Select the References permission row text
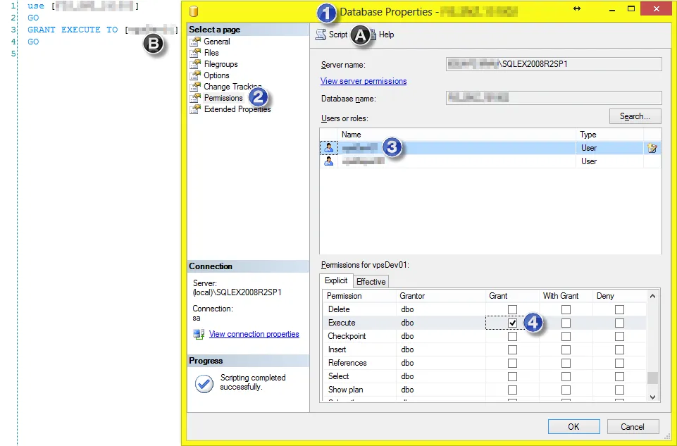Screen dimensions: 677x446 347,363
